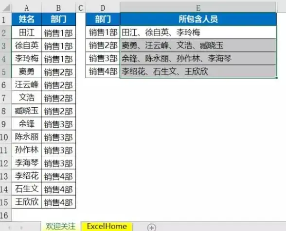Click 销售3部 cell in column D

(103, 59)
